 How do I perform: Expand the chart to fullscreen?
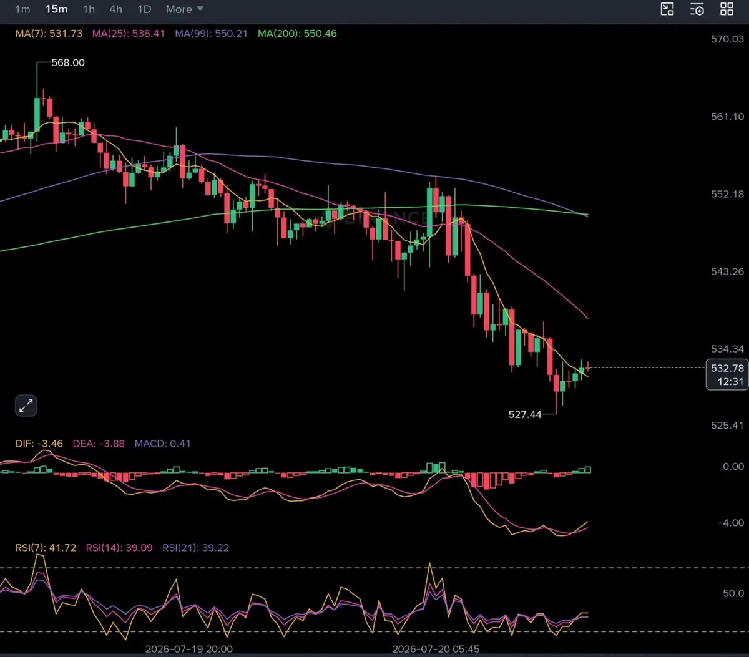coord(26,406)
